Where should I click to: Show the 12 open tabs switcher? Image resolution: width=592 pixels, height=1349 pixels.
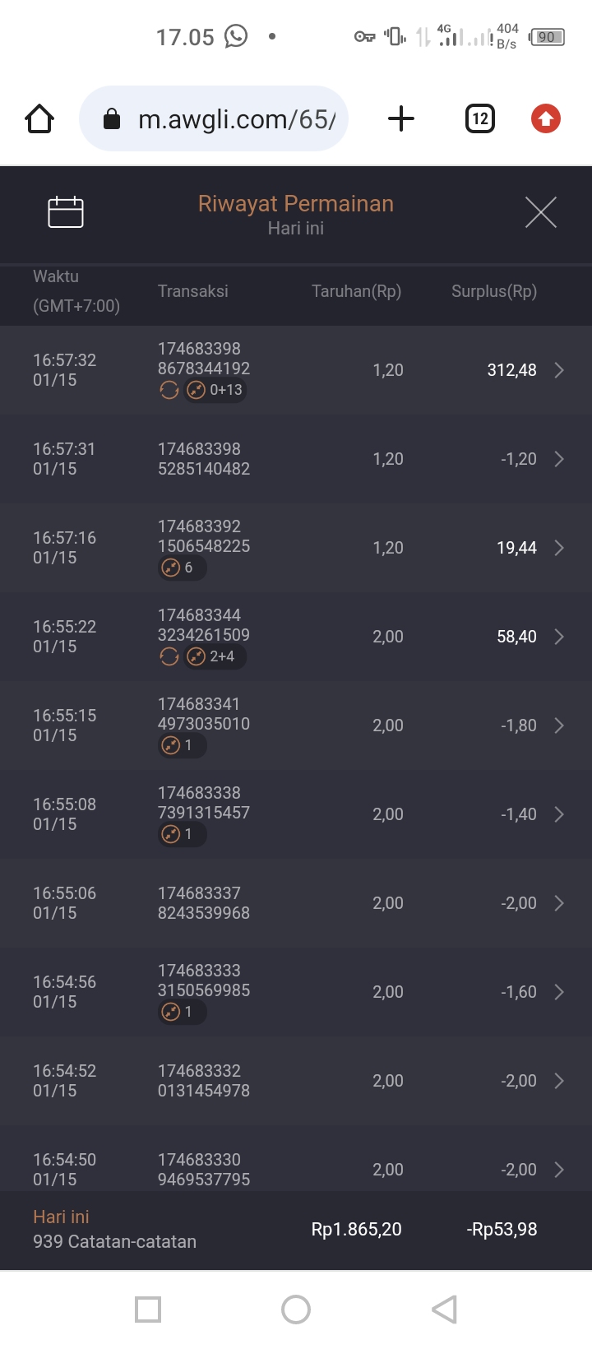(480, 119)
